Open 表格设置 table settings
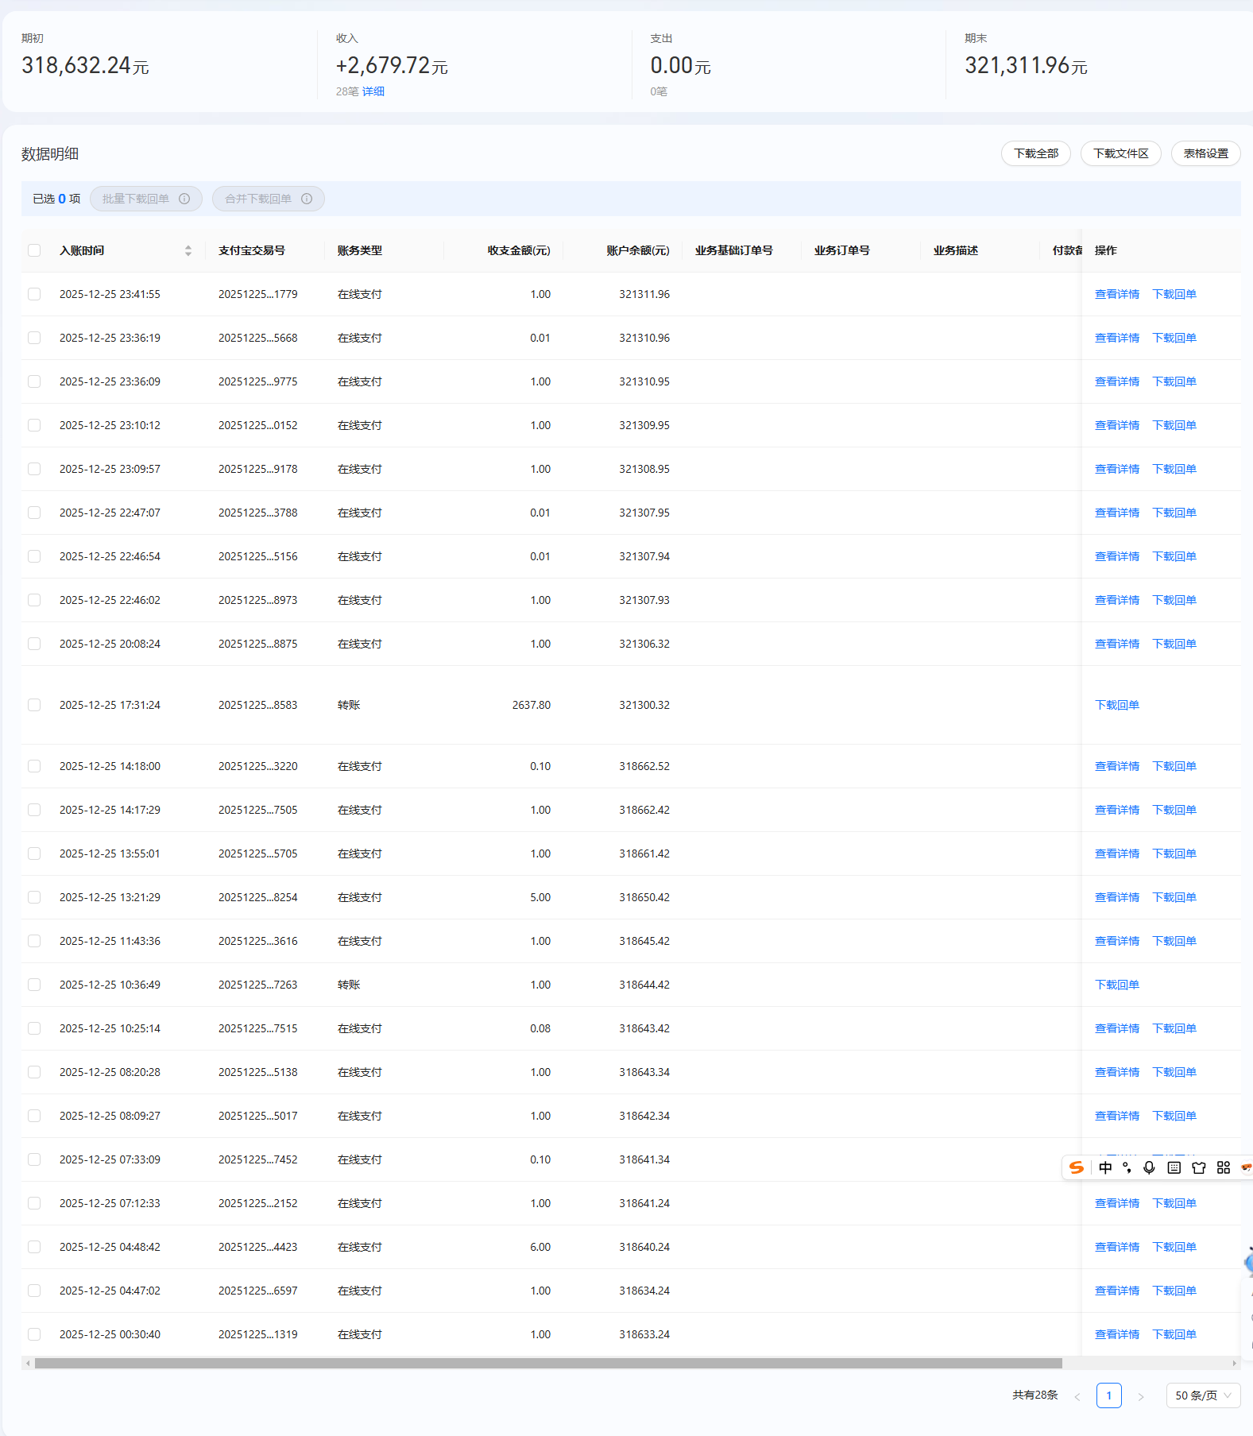1253x1436 pixels. tap(1205, 153)
